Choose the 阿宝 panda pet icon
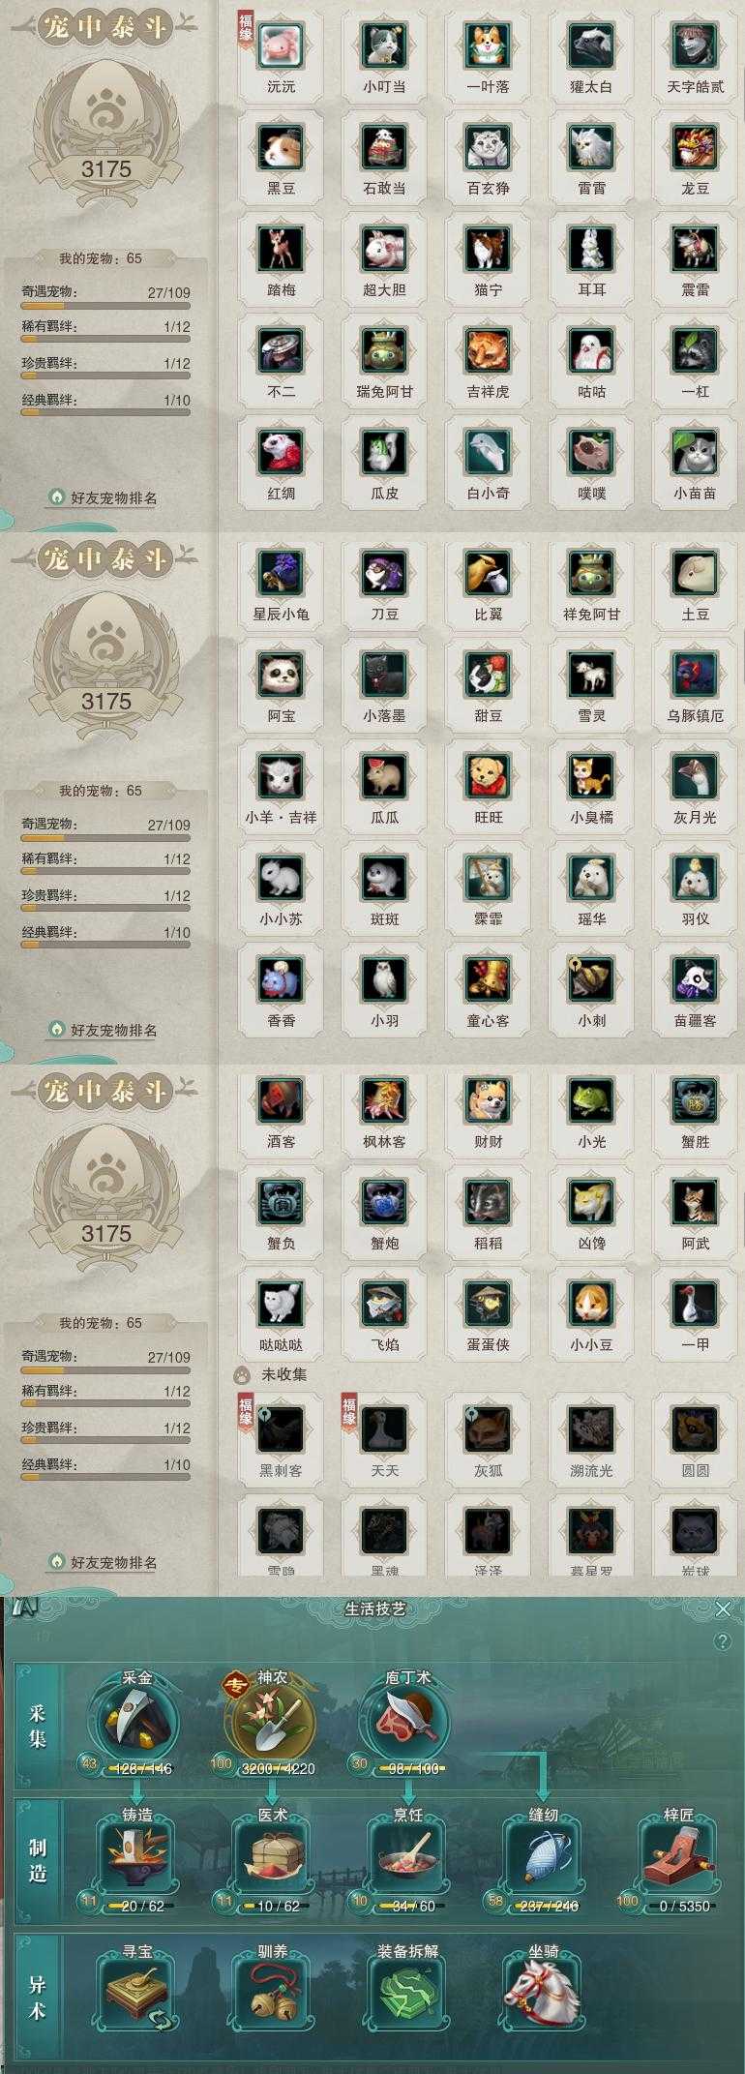This screenshot has width=745, height=2074. (282, 674)
